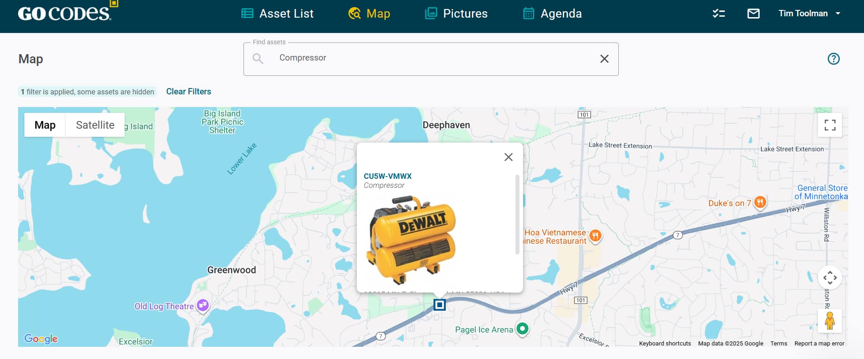Image resolution: width=864 pixels, height=359 pixels.
Task: Toggle fullscreen map view
Action: 830,125
